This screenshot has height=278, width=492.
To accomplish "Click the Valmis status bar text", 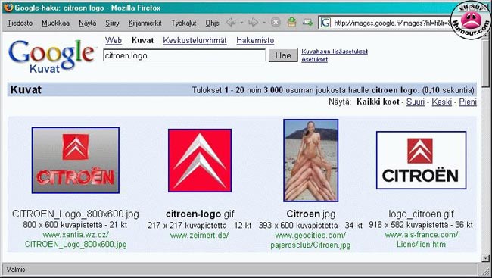I will tap(16, 270).
